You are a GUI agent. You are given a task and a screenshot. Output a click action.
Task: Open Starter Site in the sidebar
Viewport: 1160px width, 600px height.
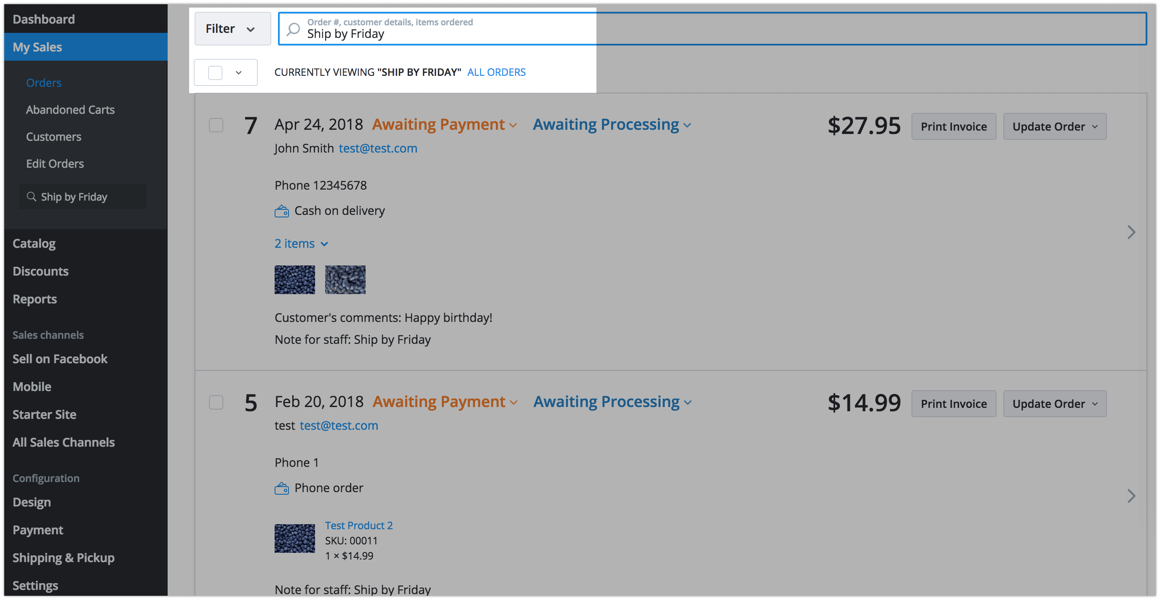coord(45,415)
